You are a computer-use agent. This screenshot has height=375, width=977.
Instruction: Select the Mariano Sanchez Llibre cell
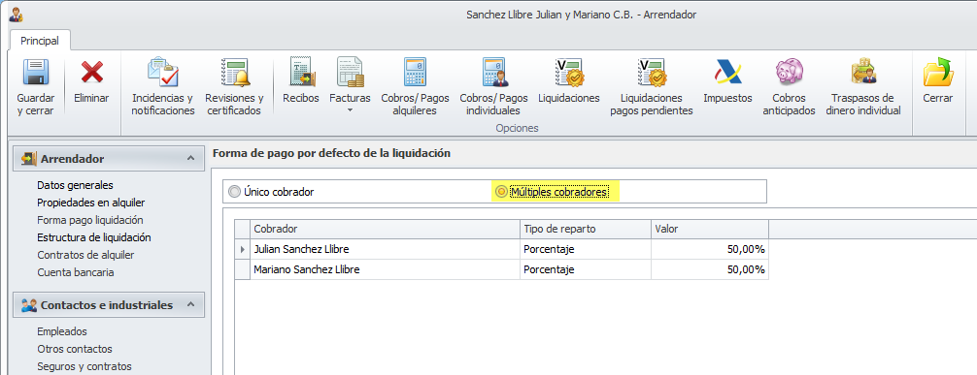[385, 270]
